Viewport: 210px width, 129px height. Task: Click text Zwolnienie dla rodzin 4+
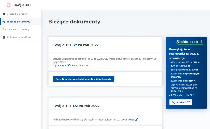(x=183, y=81)
